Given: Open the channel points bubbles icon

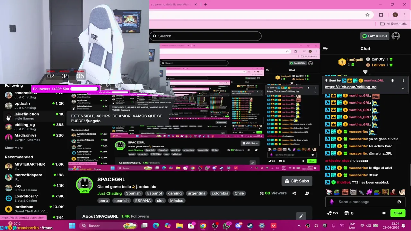Looking at the screenshot, I should 329,213.
